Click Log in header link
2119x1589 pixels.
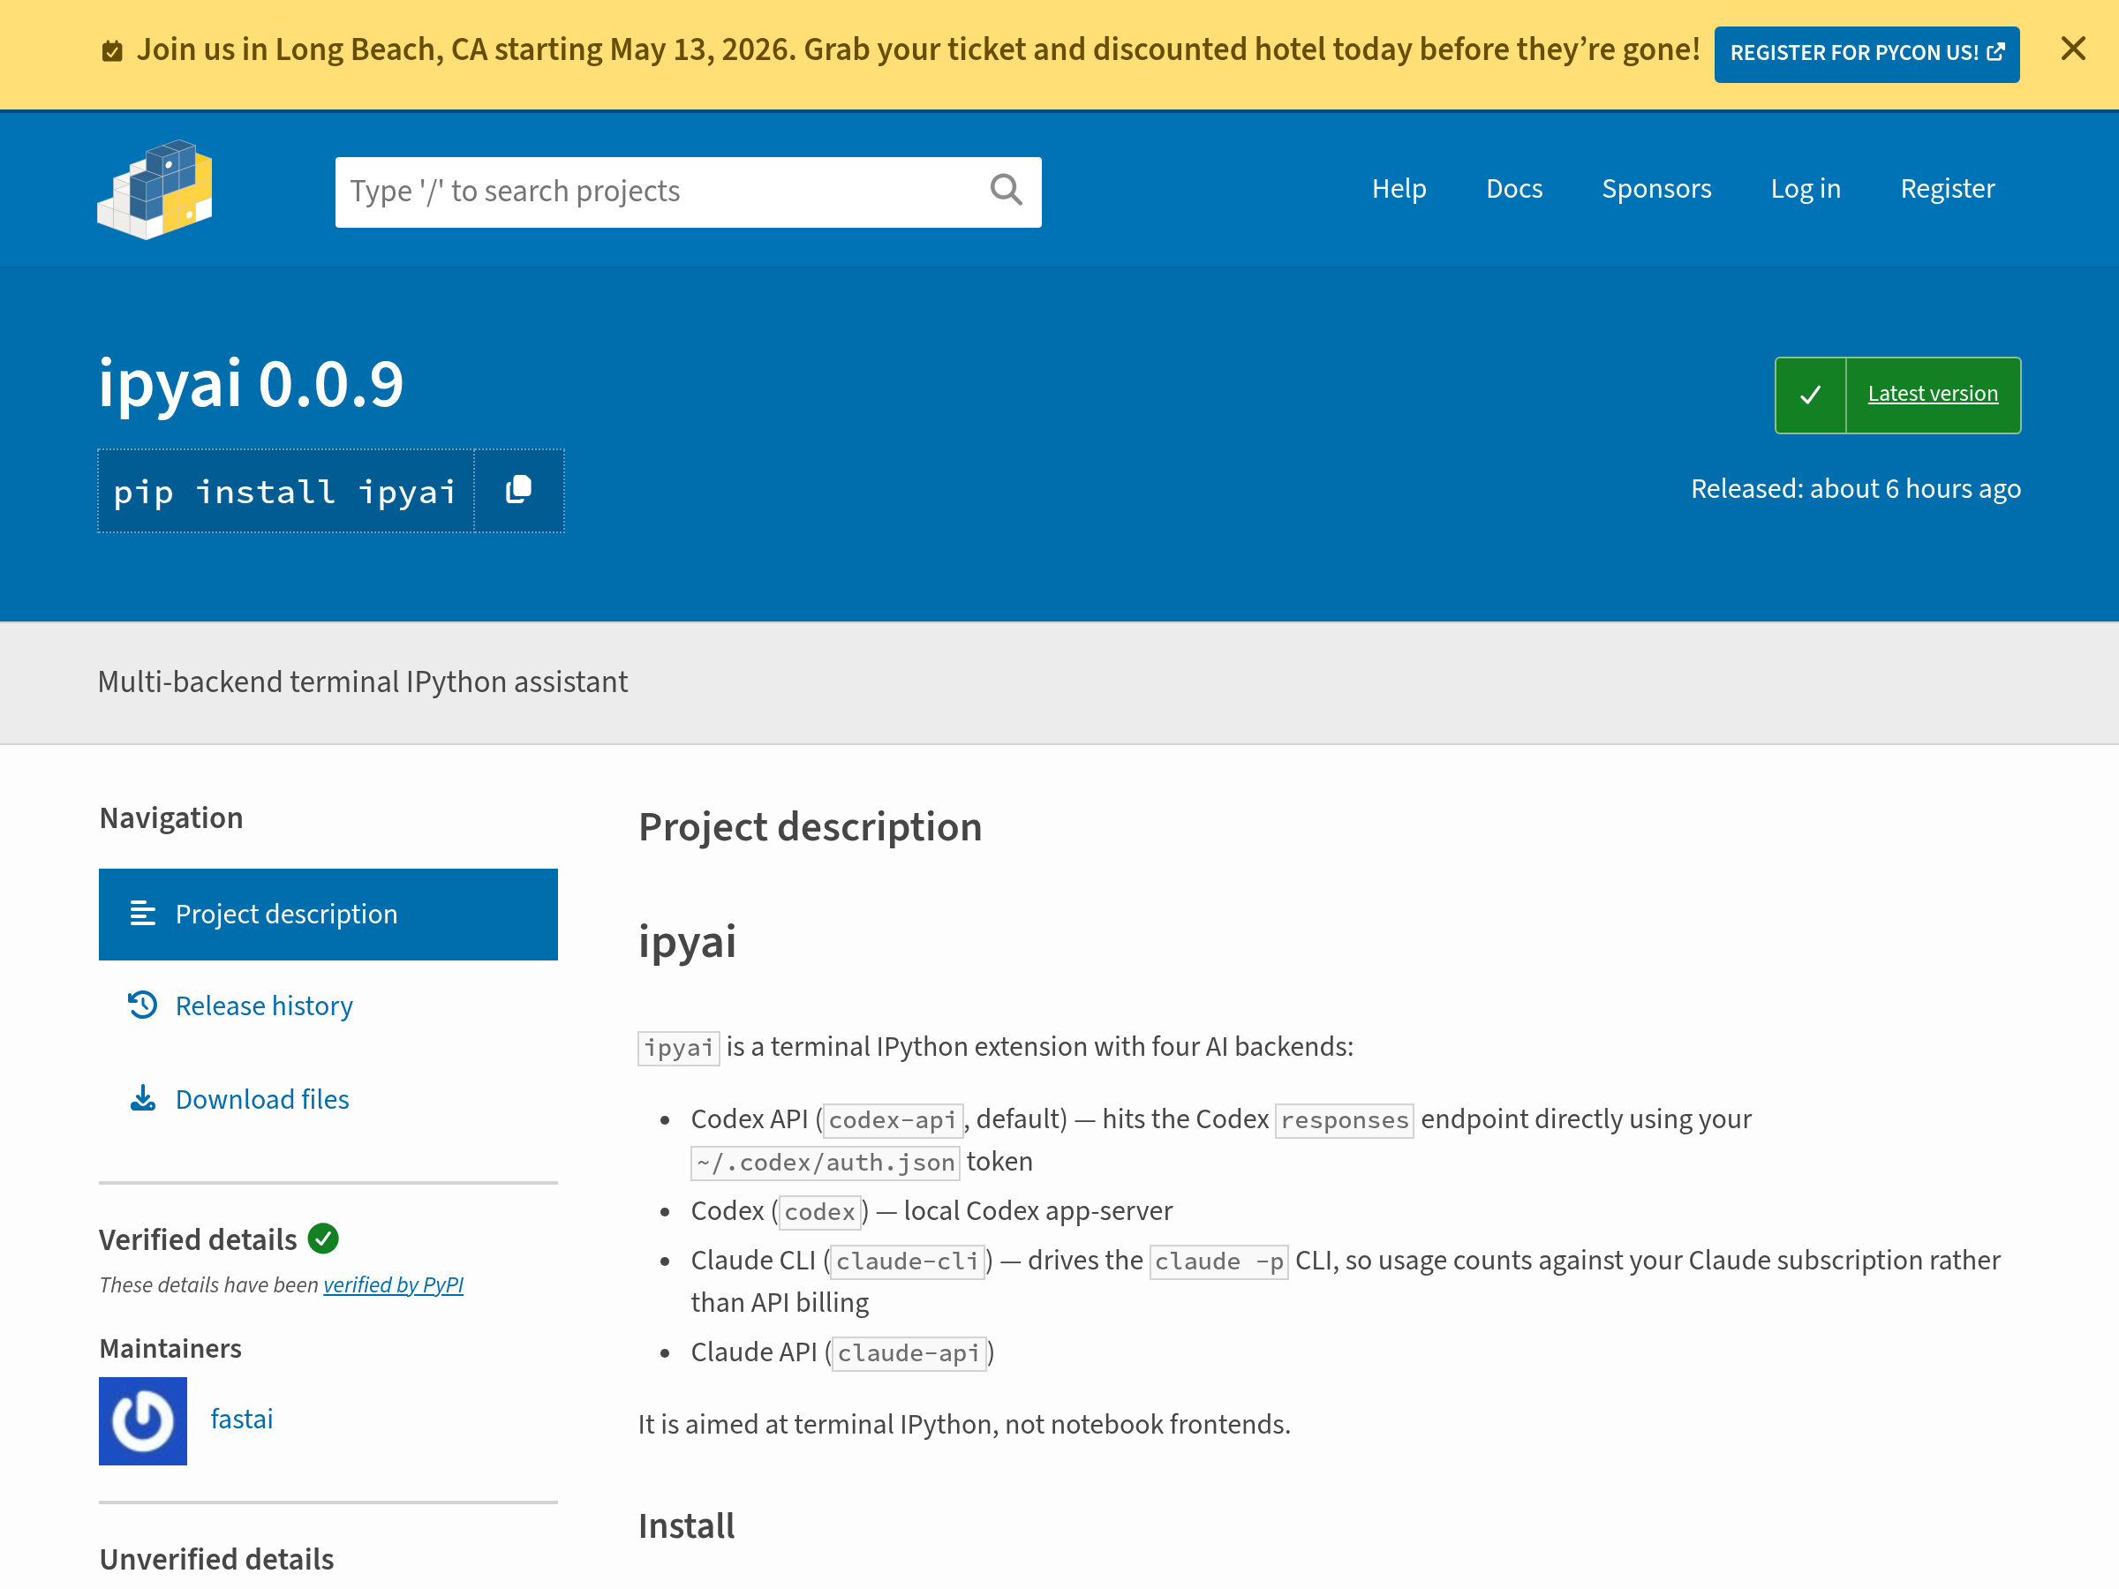(x=1805, y=189)
